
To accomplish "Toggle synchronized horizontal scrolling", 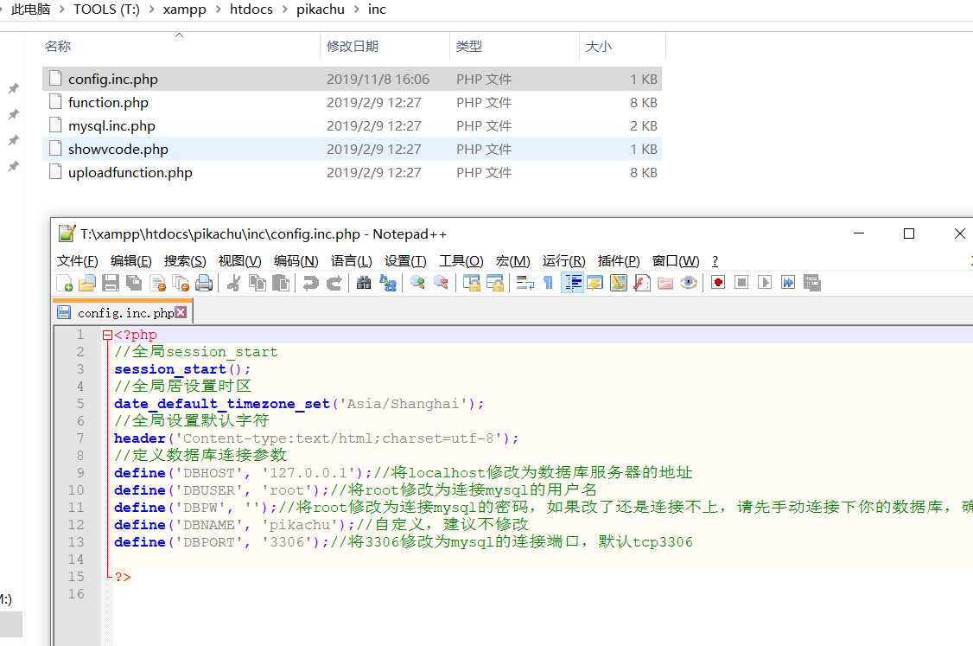I will 494,284.
